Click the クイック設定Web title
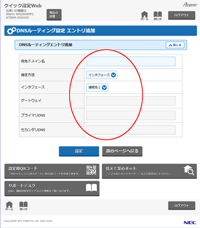 pos(23,6)
